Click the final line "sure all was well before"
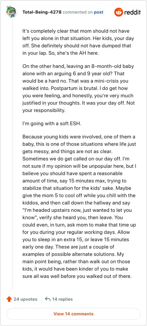Viewport: 147px width, 326px height. 77,276
